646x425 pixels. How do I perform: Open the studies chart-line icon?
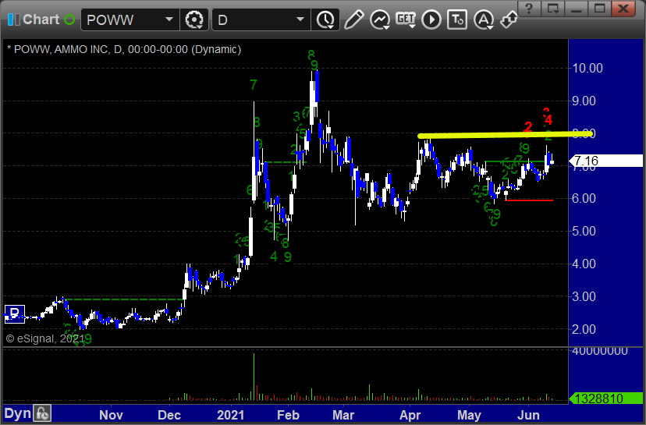(x=380, y=19)
